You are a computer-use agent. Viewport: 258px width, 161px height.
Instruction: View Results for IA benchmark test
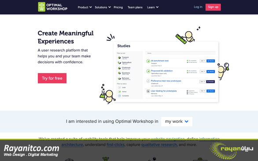pyautogui.click(x=210, y=61)
